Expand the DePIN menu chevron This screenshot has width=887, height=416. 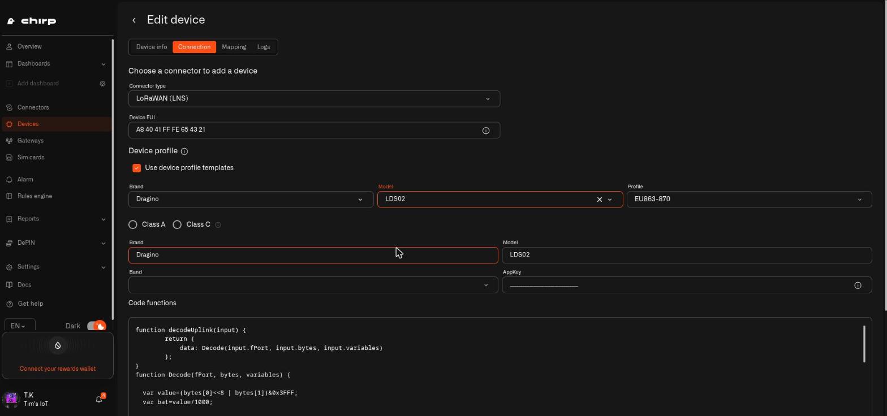point(103,243)
